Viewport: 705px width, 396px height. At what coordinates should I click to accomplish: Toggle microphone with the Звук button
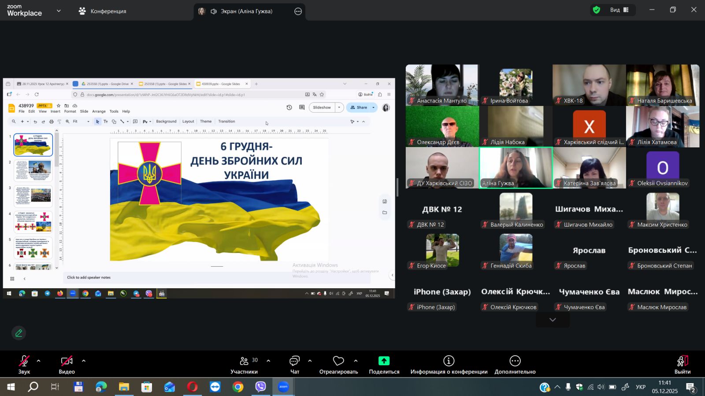24,365
